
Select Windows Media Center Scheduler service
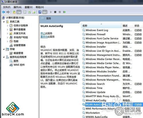[112, 63]
